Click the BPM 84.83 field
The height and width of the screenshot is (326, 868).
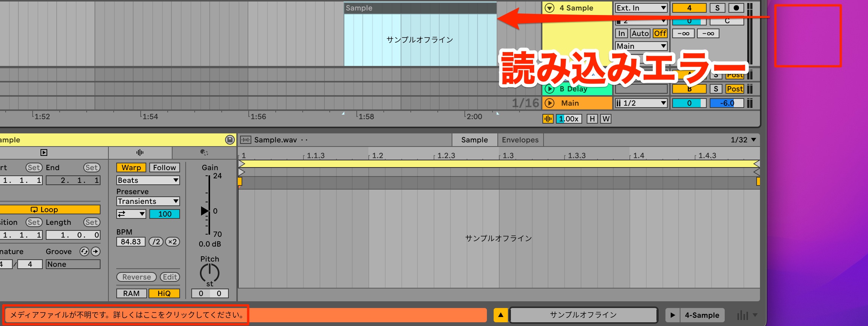(131, 242)
